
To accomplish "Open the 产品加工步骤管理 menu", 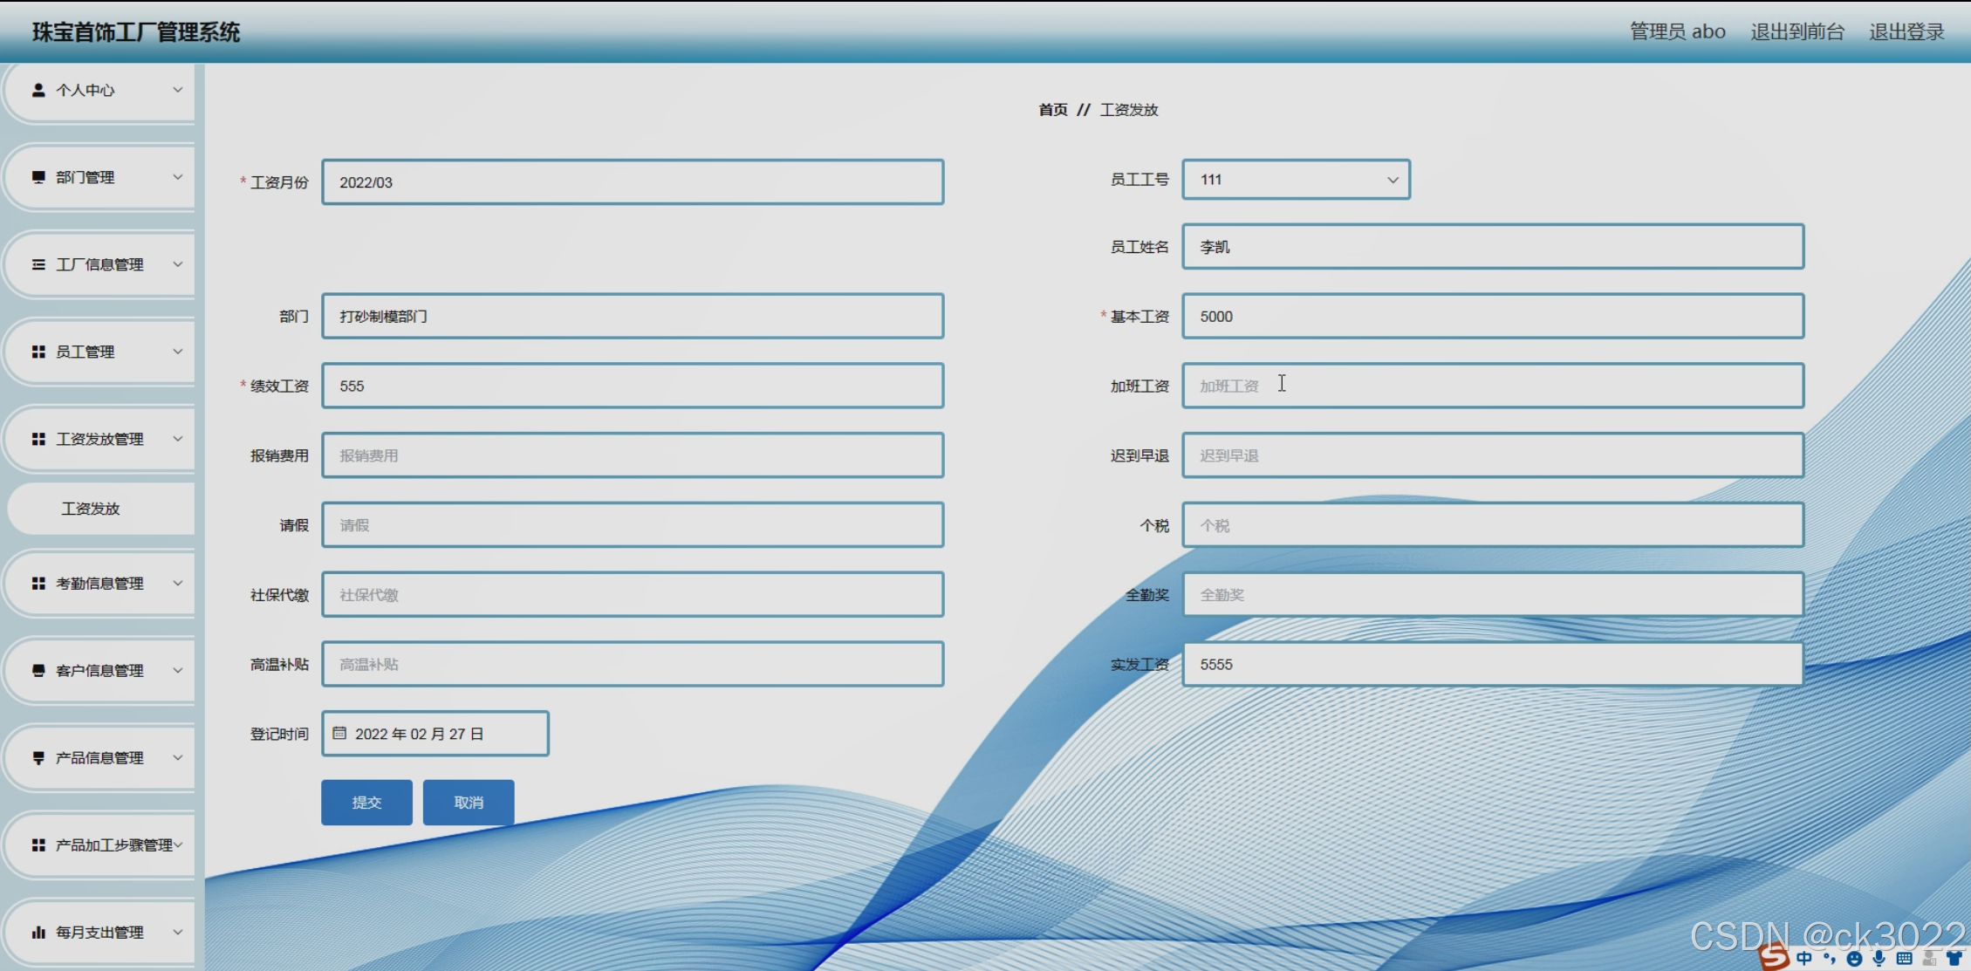I will tap(113, 844).
